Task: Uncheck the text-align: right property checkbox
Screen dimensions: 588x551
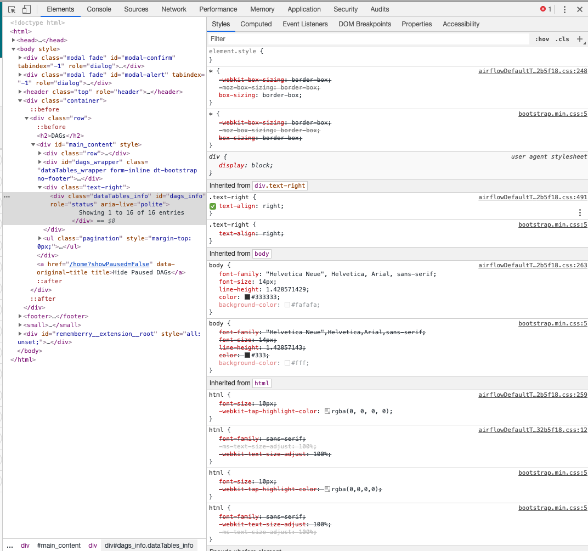Action: pyautogui.click(x=213, y=206)
